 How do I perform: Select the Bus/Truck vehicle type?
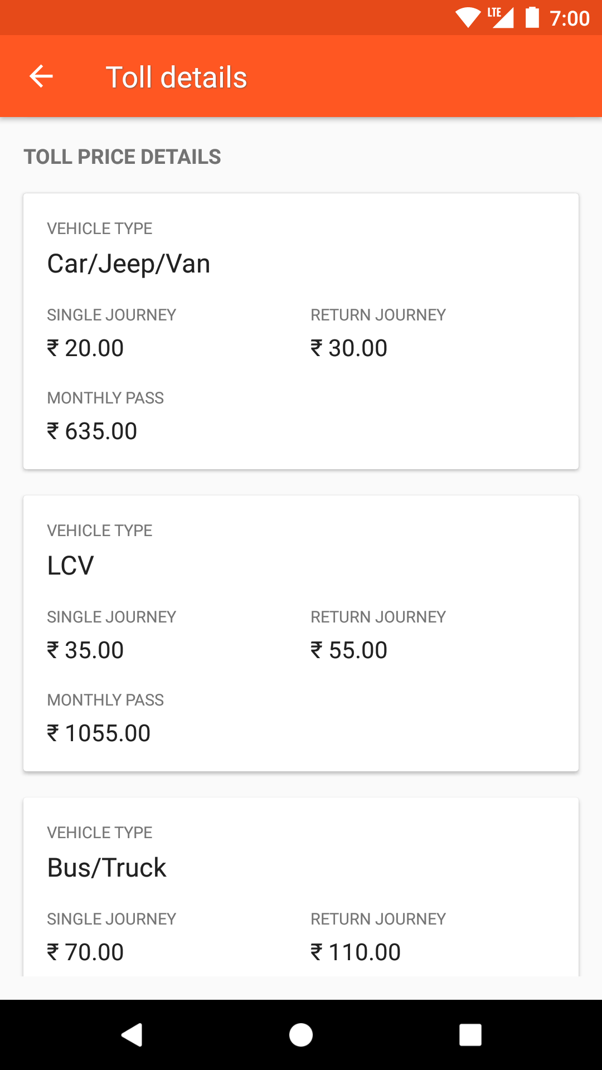[107, 868]
